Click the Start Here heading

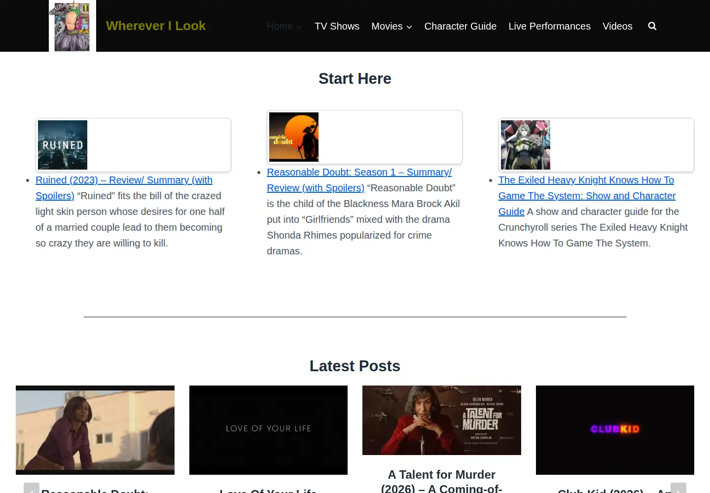[x=355, y=78]
